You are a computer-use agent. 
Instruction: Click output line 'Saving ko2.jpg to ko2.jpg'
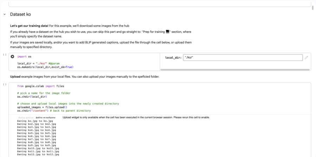coord(37,124)
